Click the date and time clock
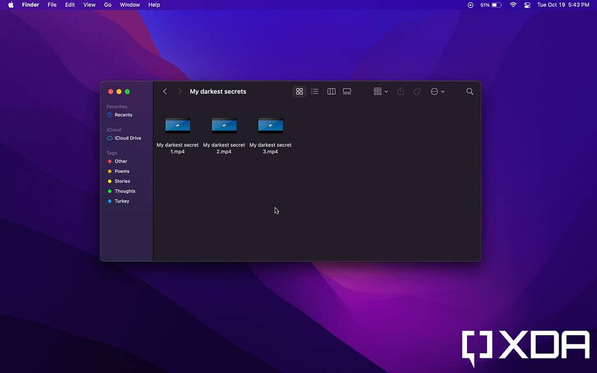The width and height of the screenshot is (597, 373). (x=563, y=5)
